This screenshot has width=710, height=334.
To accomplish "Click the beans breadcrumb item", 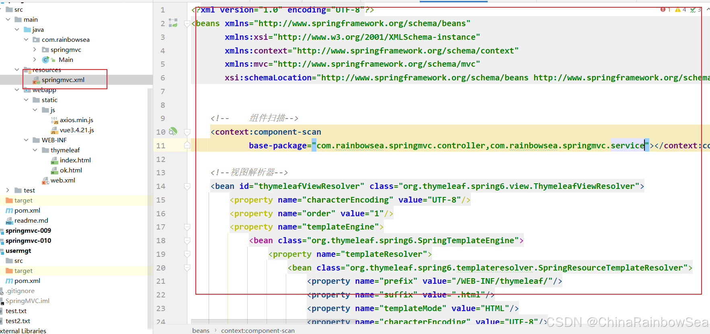I will [201, 330].
